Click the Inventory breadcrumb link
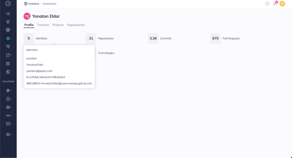Screen dimensions: 292x158 (34, 4)
